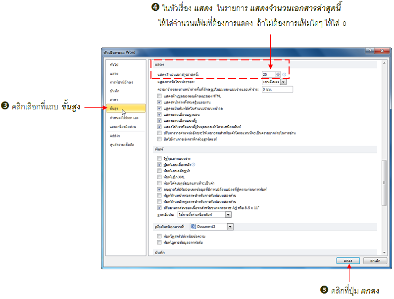Screen dimensions: 394x299
Task: Open the กำหนด Ribbon เอง category
Action: (124, 117)
